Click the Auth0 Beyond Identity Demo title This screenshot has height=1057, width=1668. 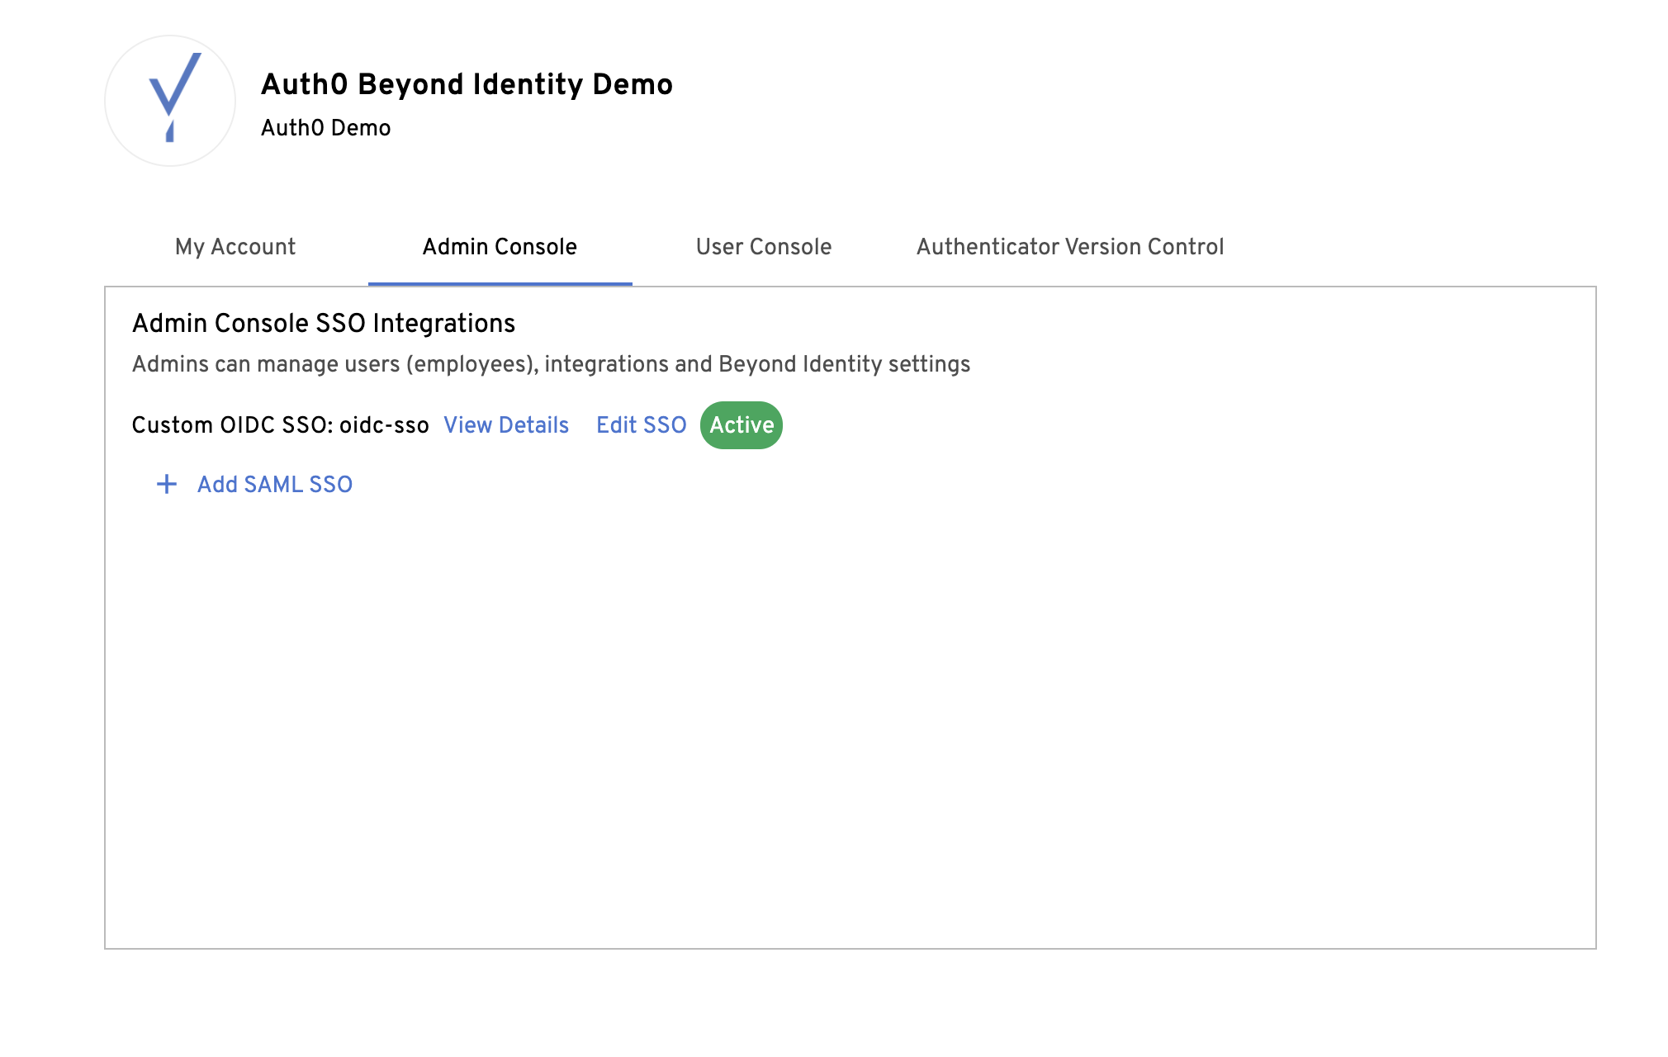click(x=467, y=84)
